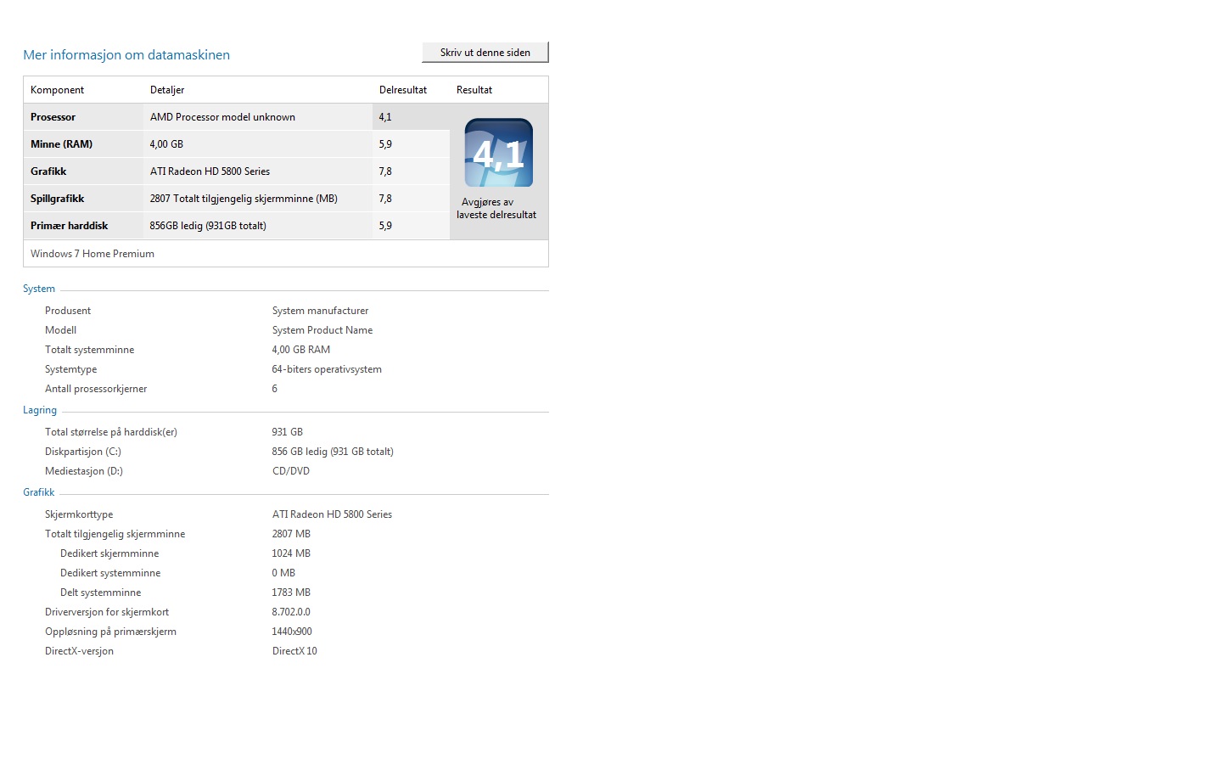Click the 'Detaljer' column header
This screenshot has width=1222, height=764.
167,90
